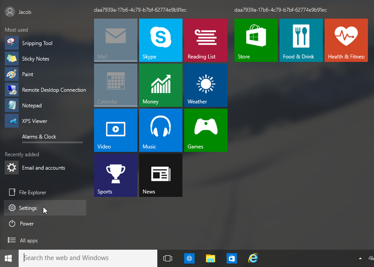Viewport: 374px width, 267px height.
Task: Open the Calendar tile
Action: pos(116,85)
